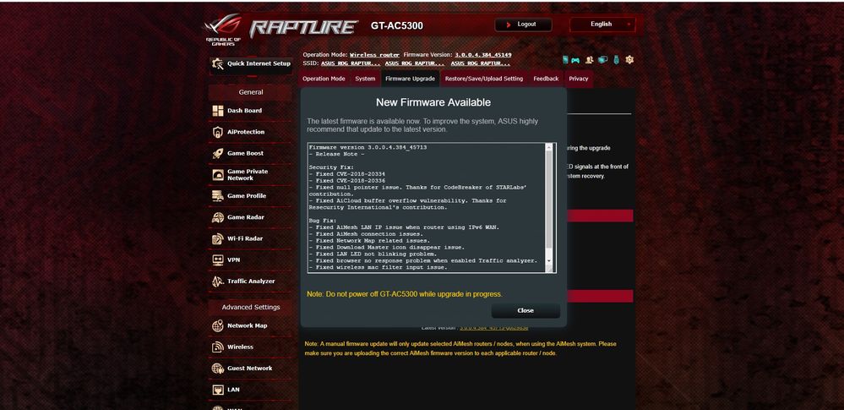Click the USB device status icon
The height and width of the screenshot is (410, 844).
(x=617, y=60)
